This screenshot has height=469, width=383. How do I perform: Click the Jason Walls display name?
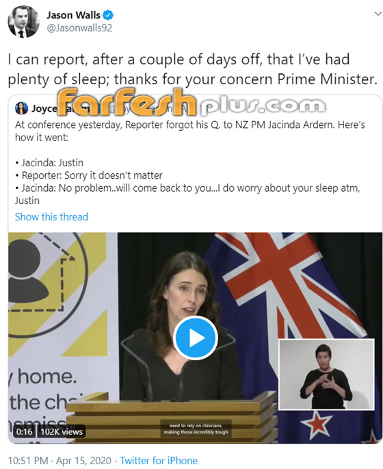tap(73, 14)
